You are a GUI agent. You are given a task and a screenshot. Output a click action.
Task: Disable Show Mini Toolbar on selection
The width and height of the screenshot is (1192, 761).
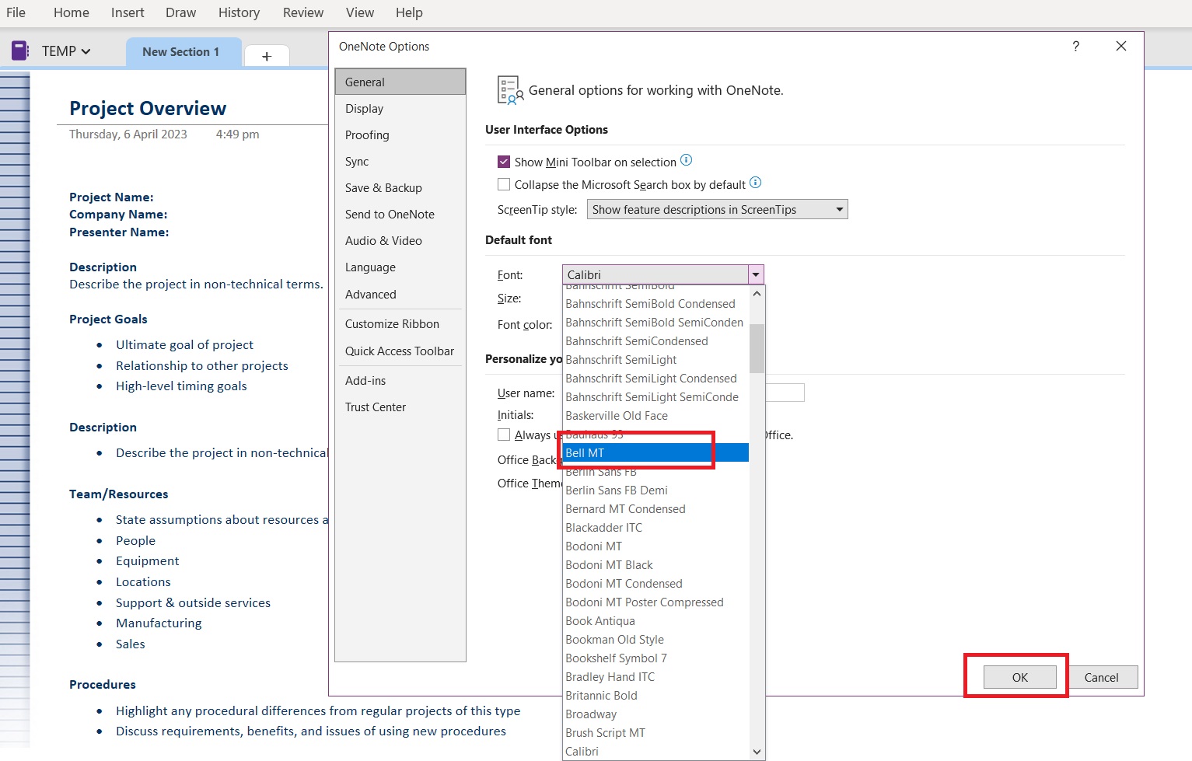504,162
